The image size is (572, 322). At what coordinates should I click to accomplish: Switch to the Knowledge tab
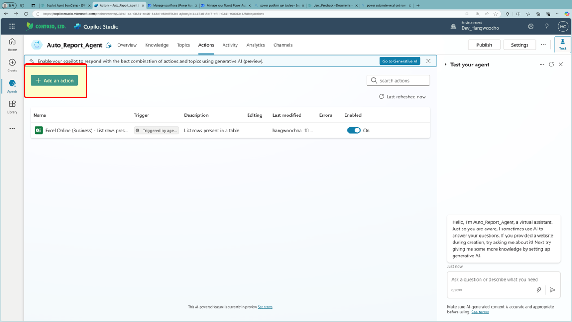(x=157, y=45)
